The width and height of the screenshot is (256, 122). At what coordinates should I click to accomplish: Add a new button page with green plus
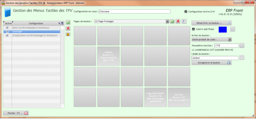[172, 22]
